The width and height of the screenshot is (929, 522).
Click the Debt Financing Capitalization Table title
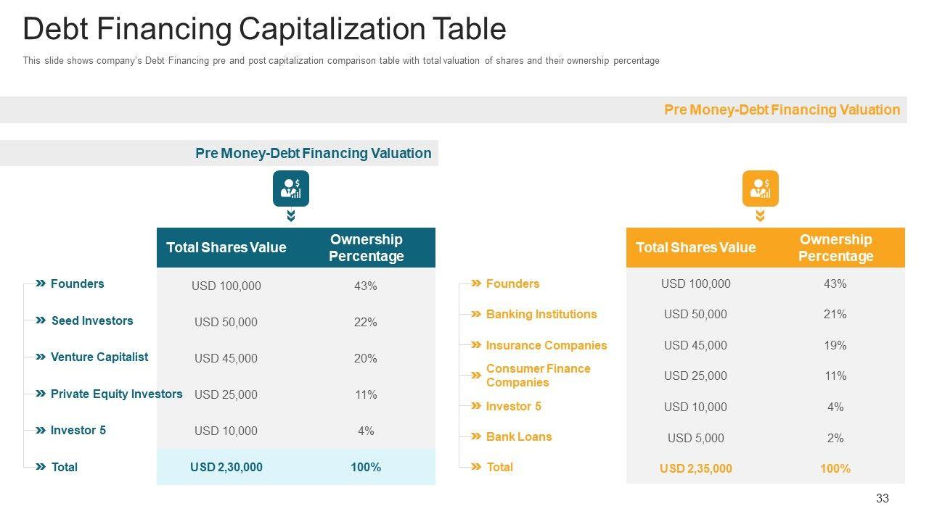264,30
